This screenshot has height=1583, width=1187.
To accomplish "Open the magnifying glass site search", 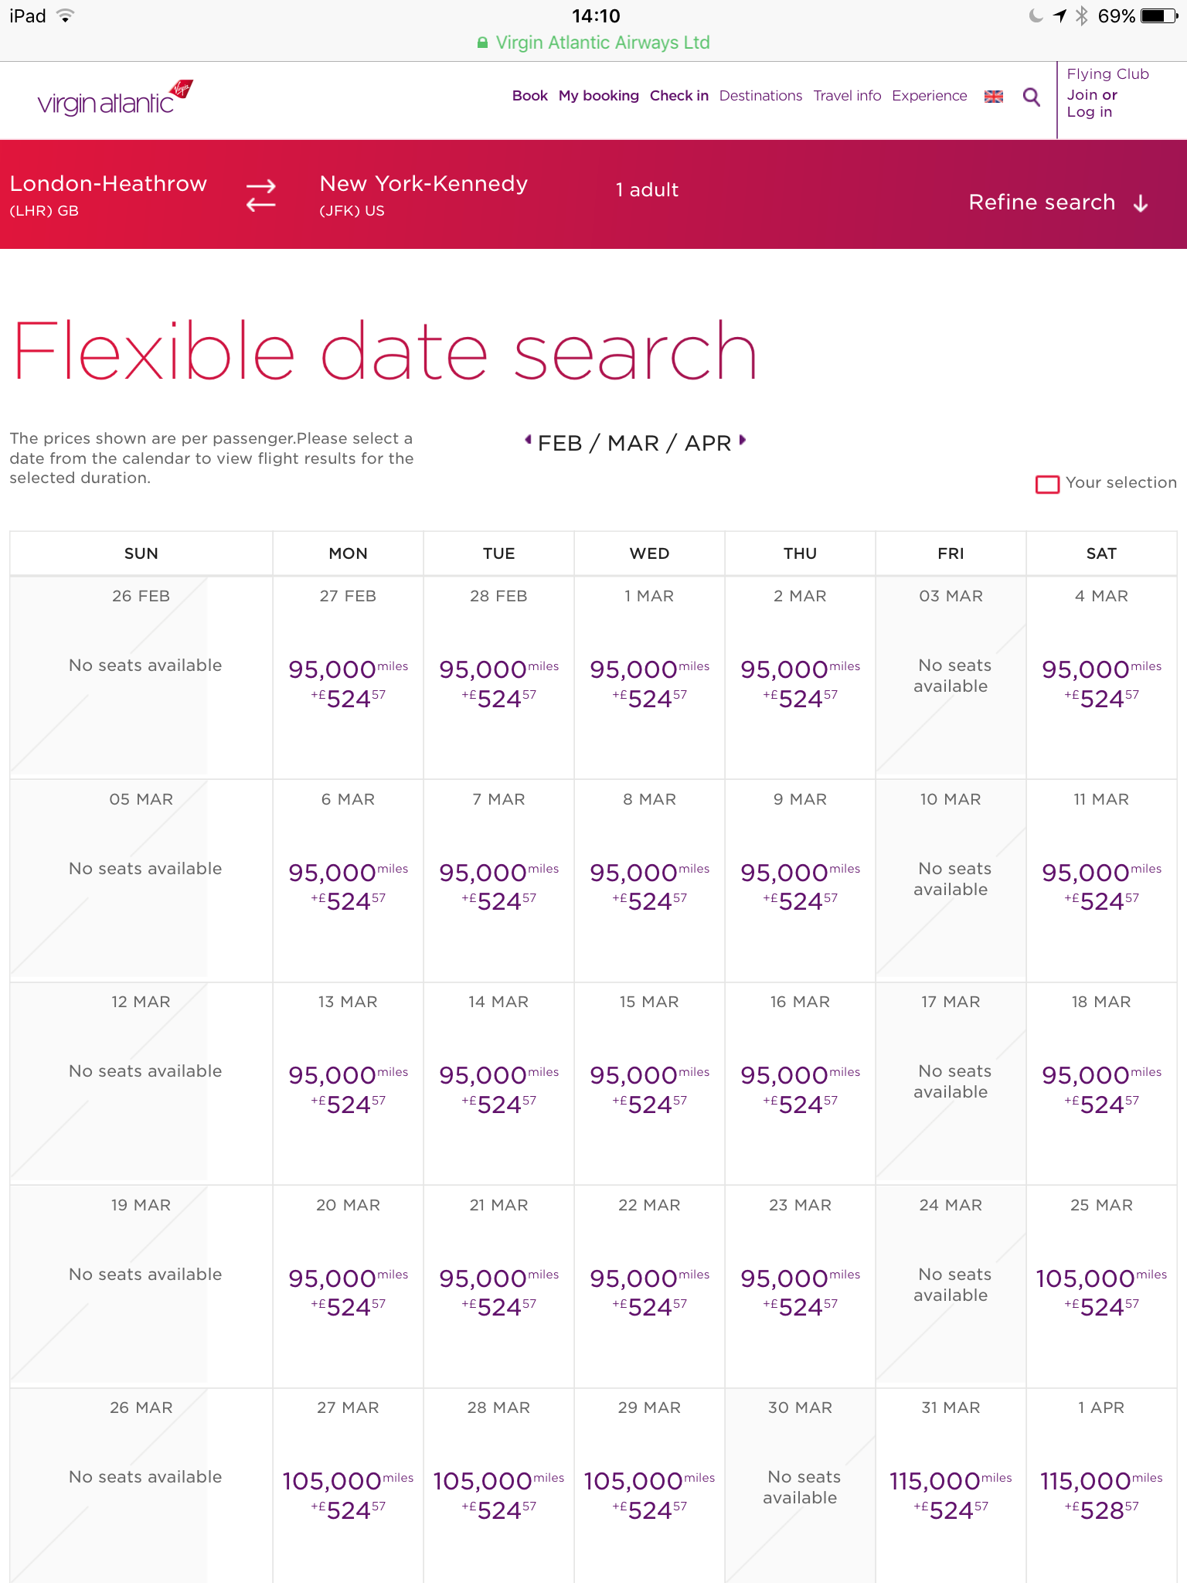I will (x=1031, y=97).
